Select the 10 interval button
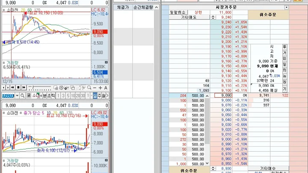 click(x=73, y=96)
